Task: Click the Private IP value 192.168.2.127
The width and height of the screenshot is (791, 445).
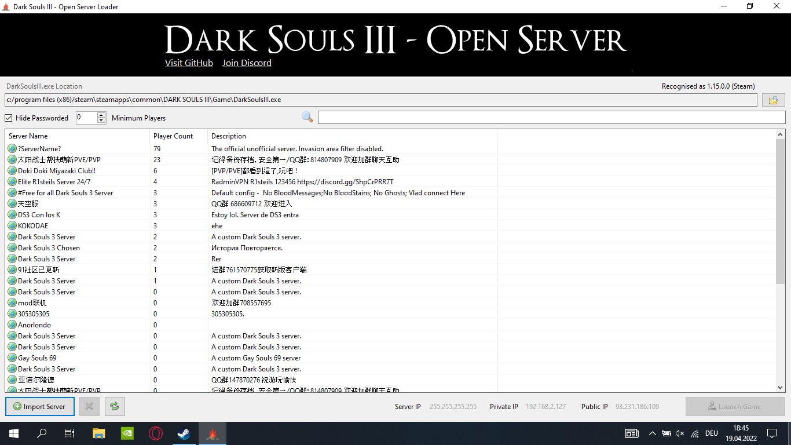Action: point(546,407)
